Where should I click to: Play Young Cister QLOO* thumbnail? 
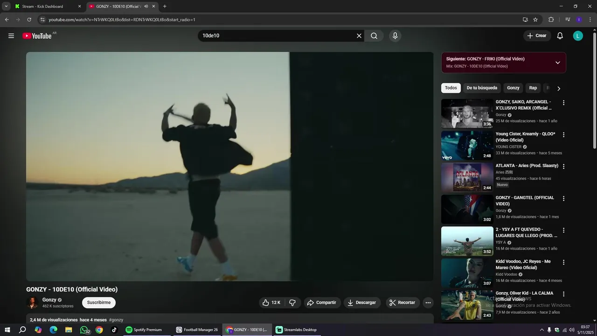pyautogui.click(x=467, y=145)
